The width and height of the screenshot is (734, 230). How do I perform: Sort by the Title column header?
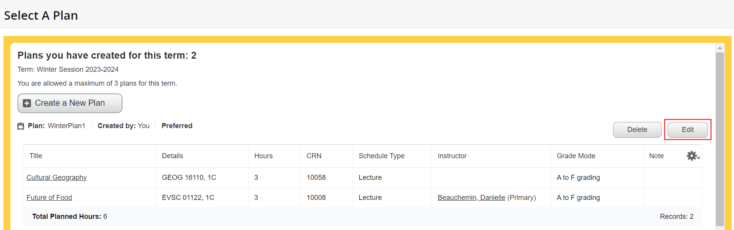pyautogui.click(x=36, y=156)
